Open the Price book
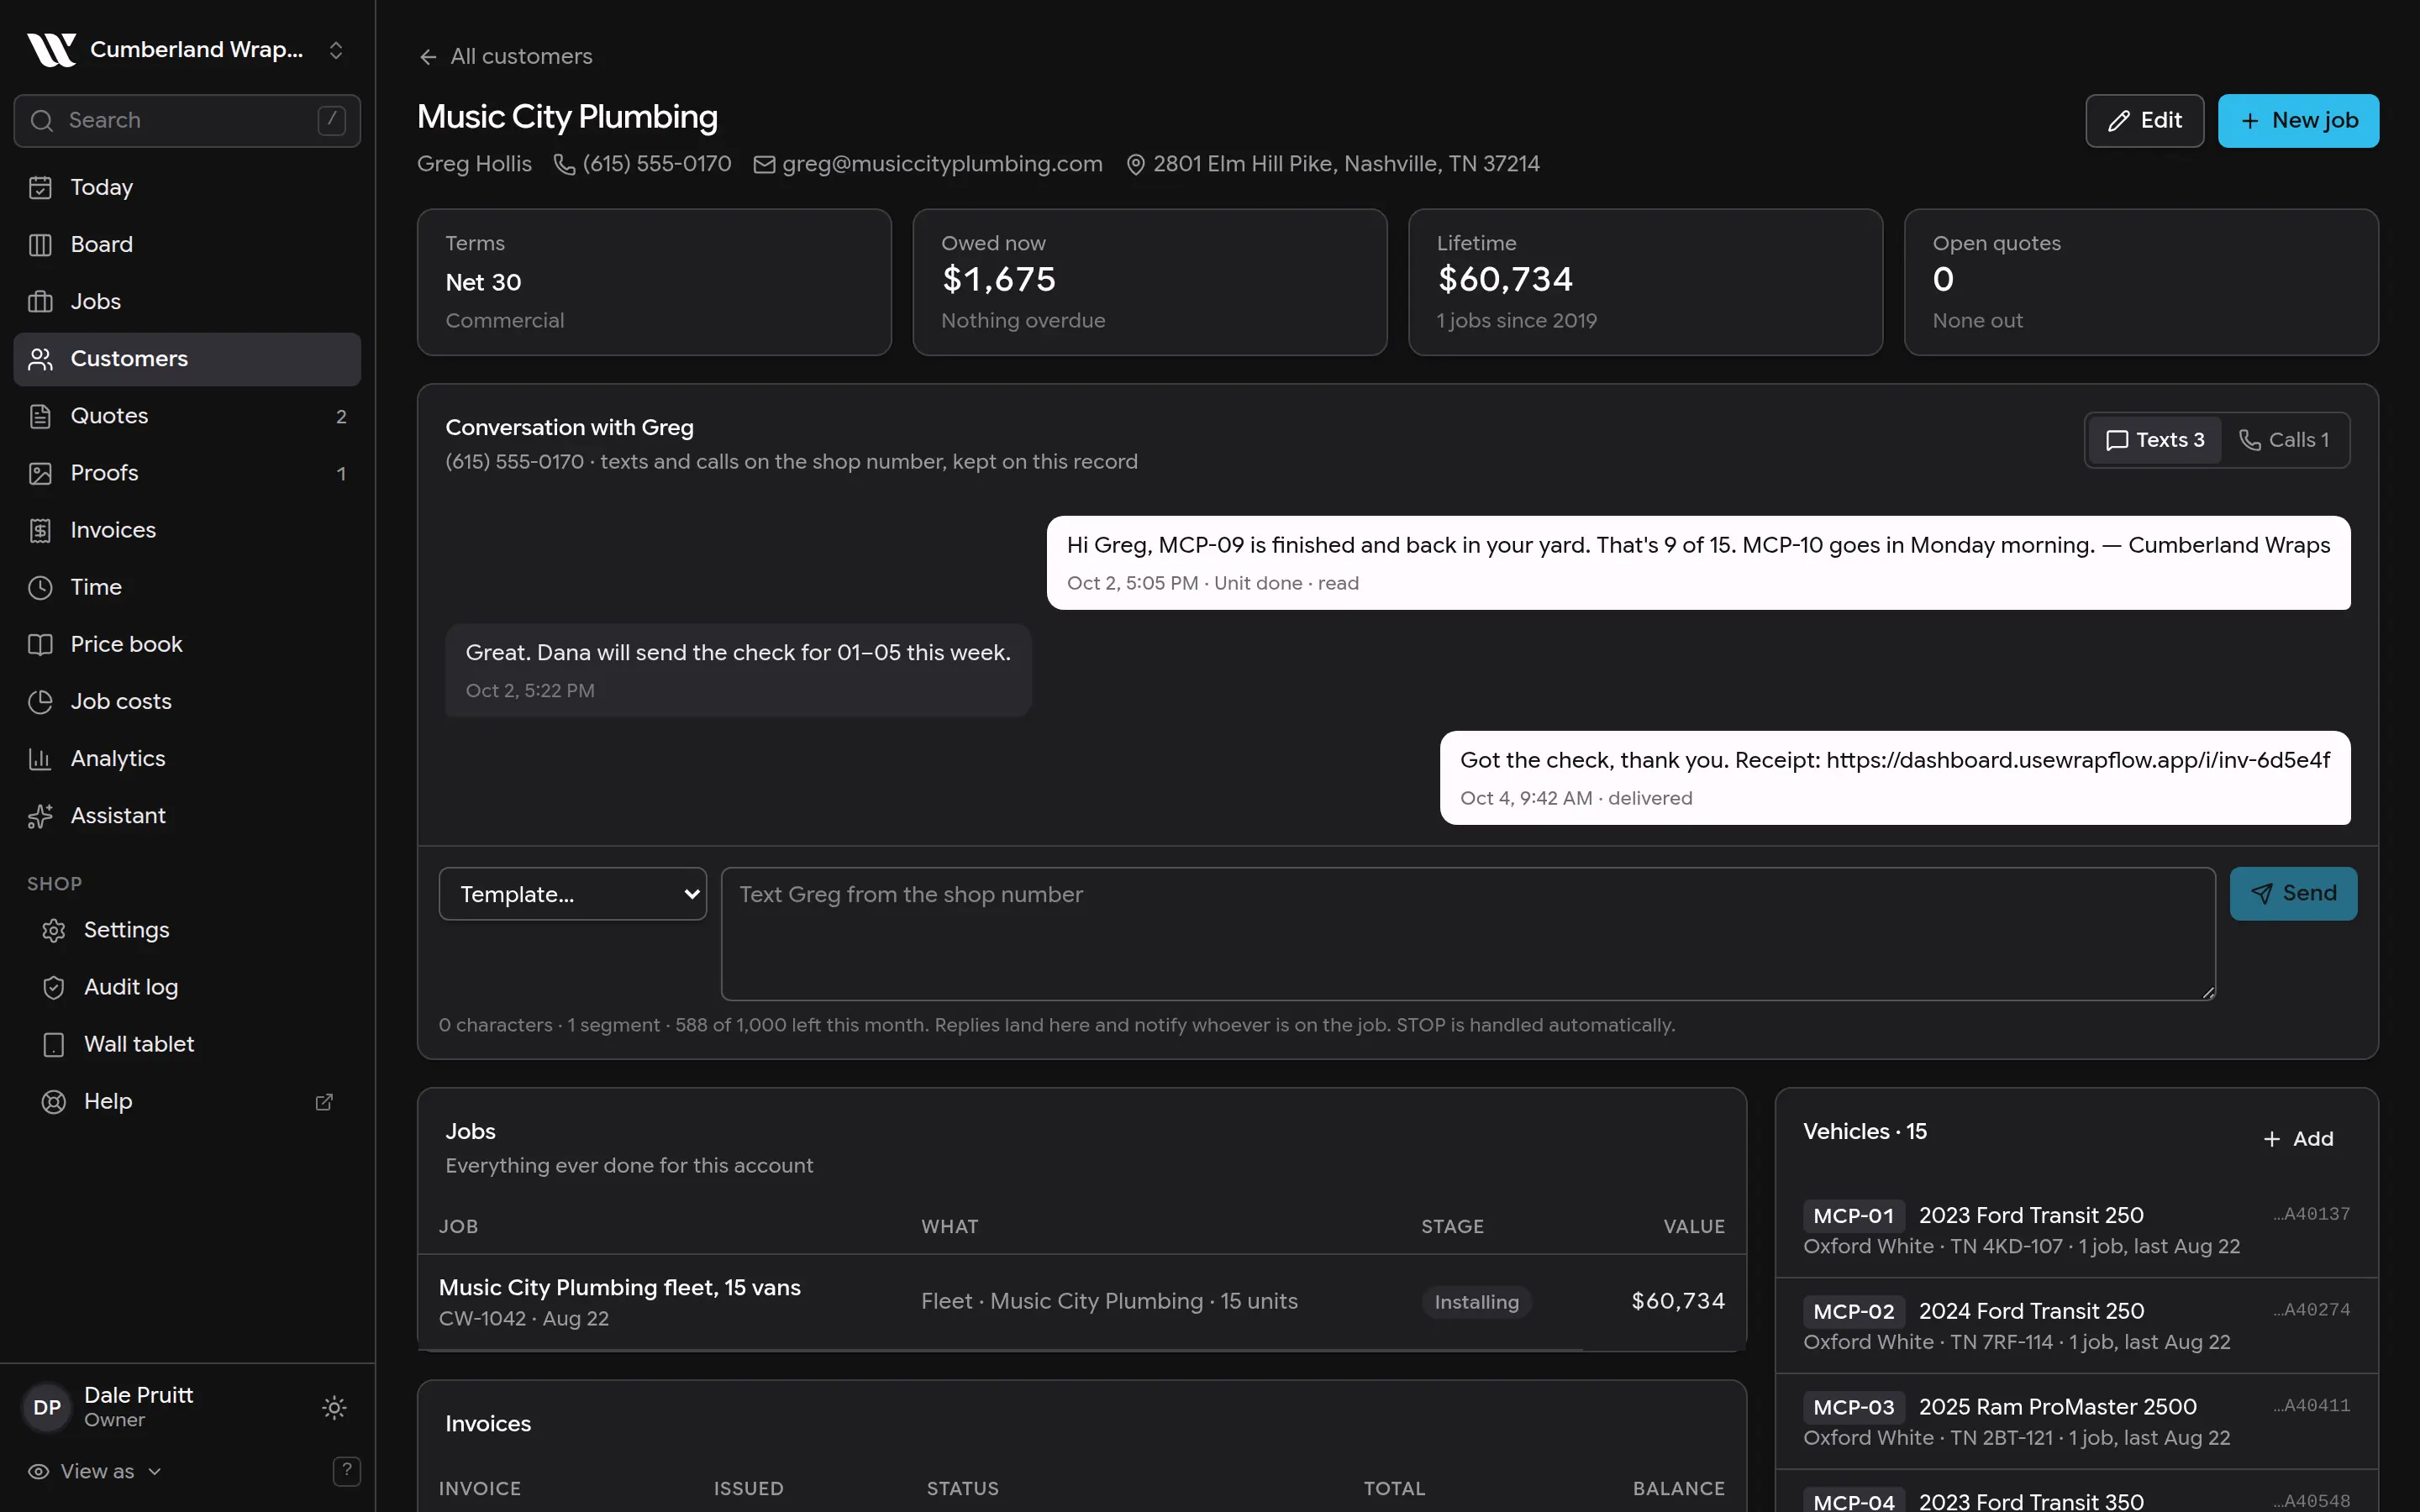2420x1512 pixels. click(x=187, y=644)
